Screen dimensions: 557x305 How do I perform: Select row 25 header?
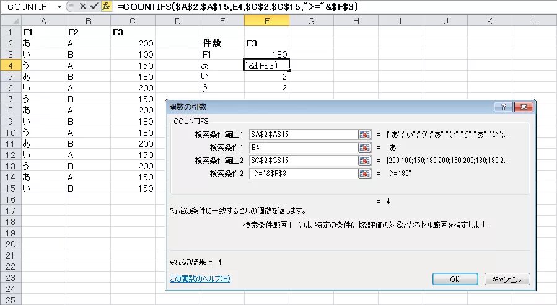[11, 300]
